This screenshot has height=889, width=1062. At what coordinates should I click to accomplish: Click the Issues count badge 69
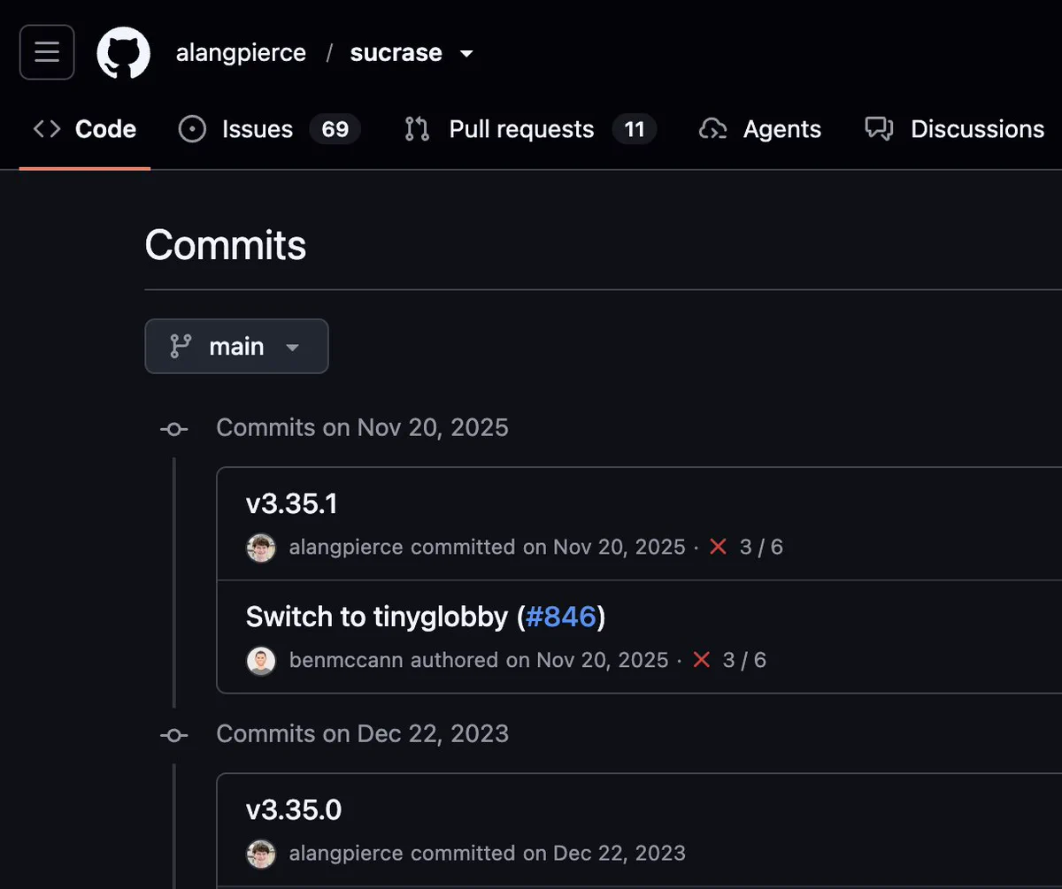335,129
